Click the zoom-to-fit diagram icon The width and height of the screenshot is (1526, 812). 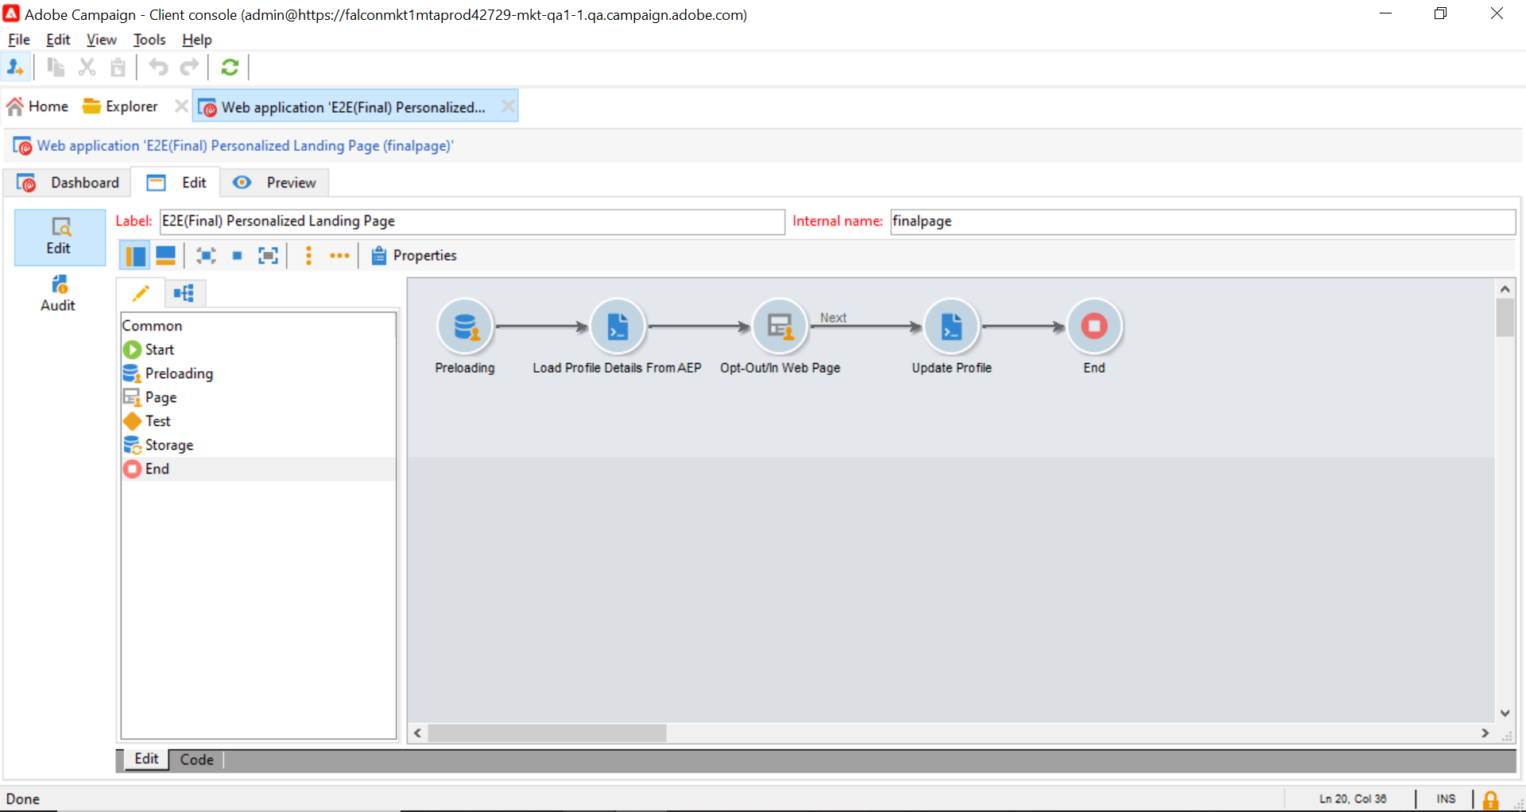206,256
